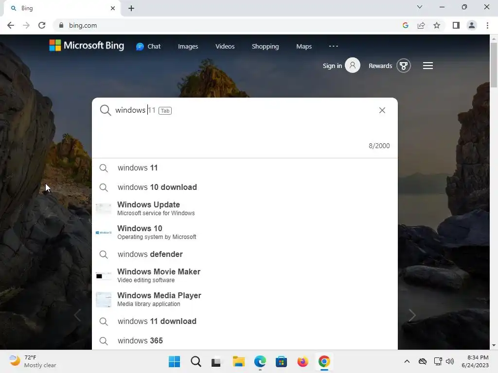The height and width of the screenshot is (373, 498).
Task: Open the Rewards link
Action: [380, 66]
